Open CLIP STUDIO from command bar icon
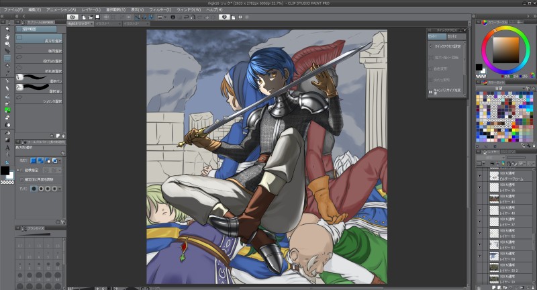 (72, 17)
